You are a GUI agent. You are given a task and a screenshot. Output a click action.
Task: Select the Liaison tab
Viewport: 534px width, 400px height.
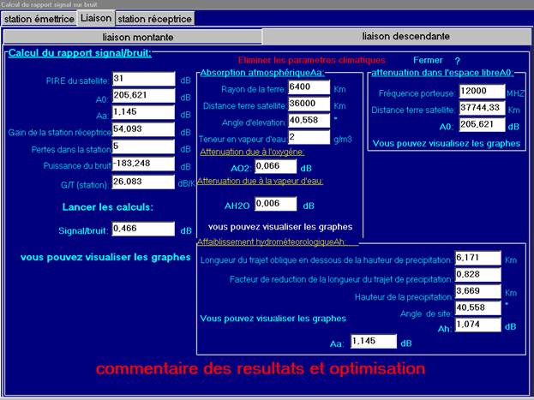pyautogui.click(x=96, y=18)
